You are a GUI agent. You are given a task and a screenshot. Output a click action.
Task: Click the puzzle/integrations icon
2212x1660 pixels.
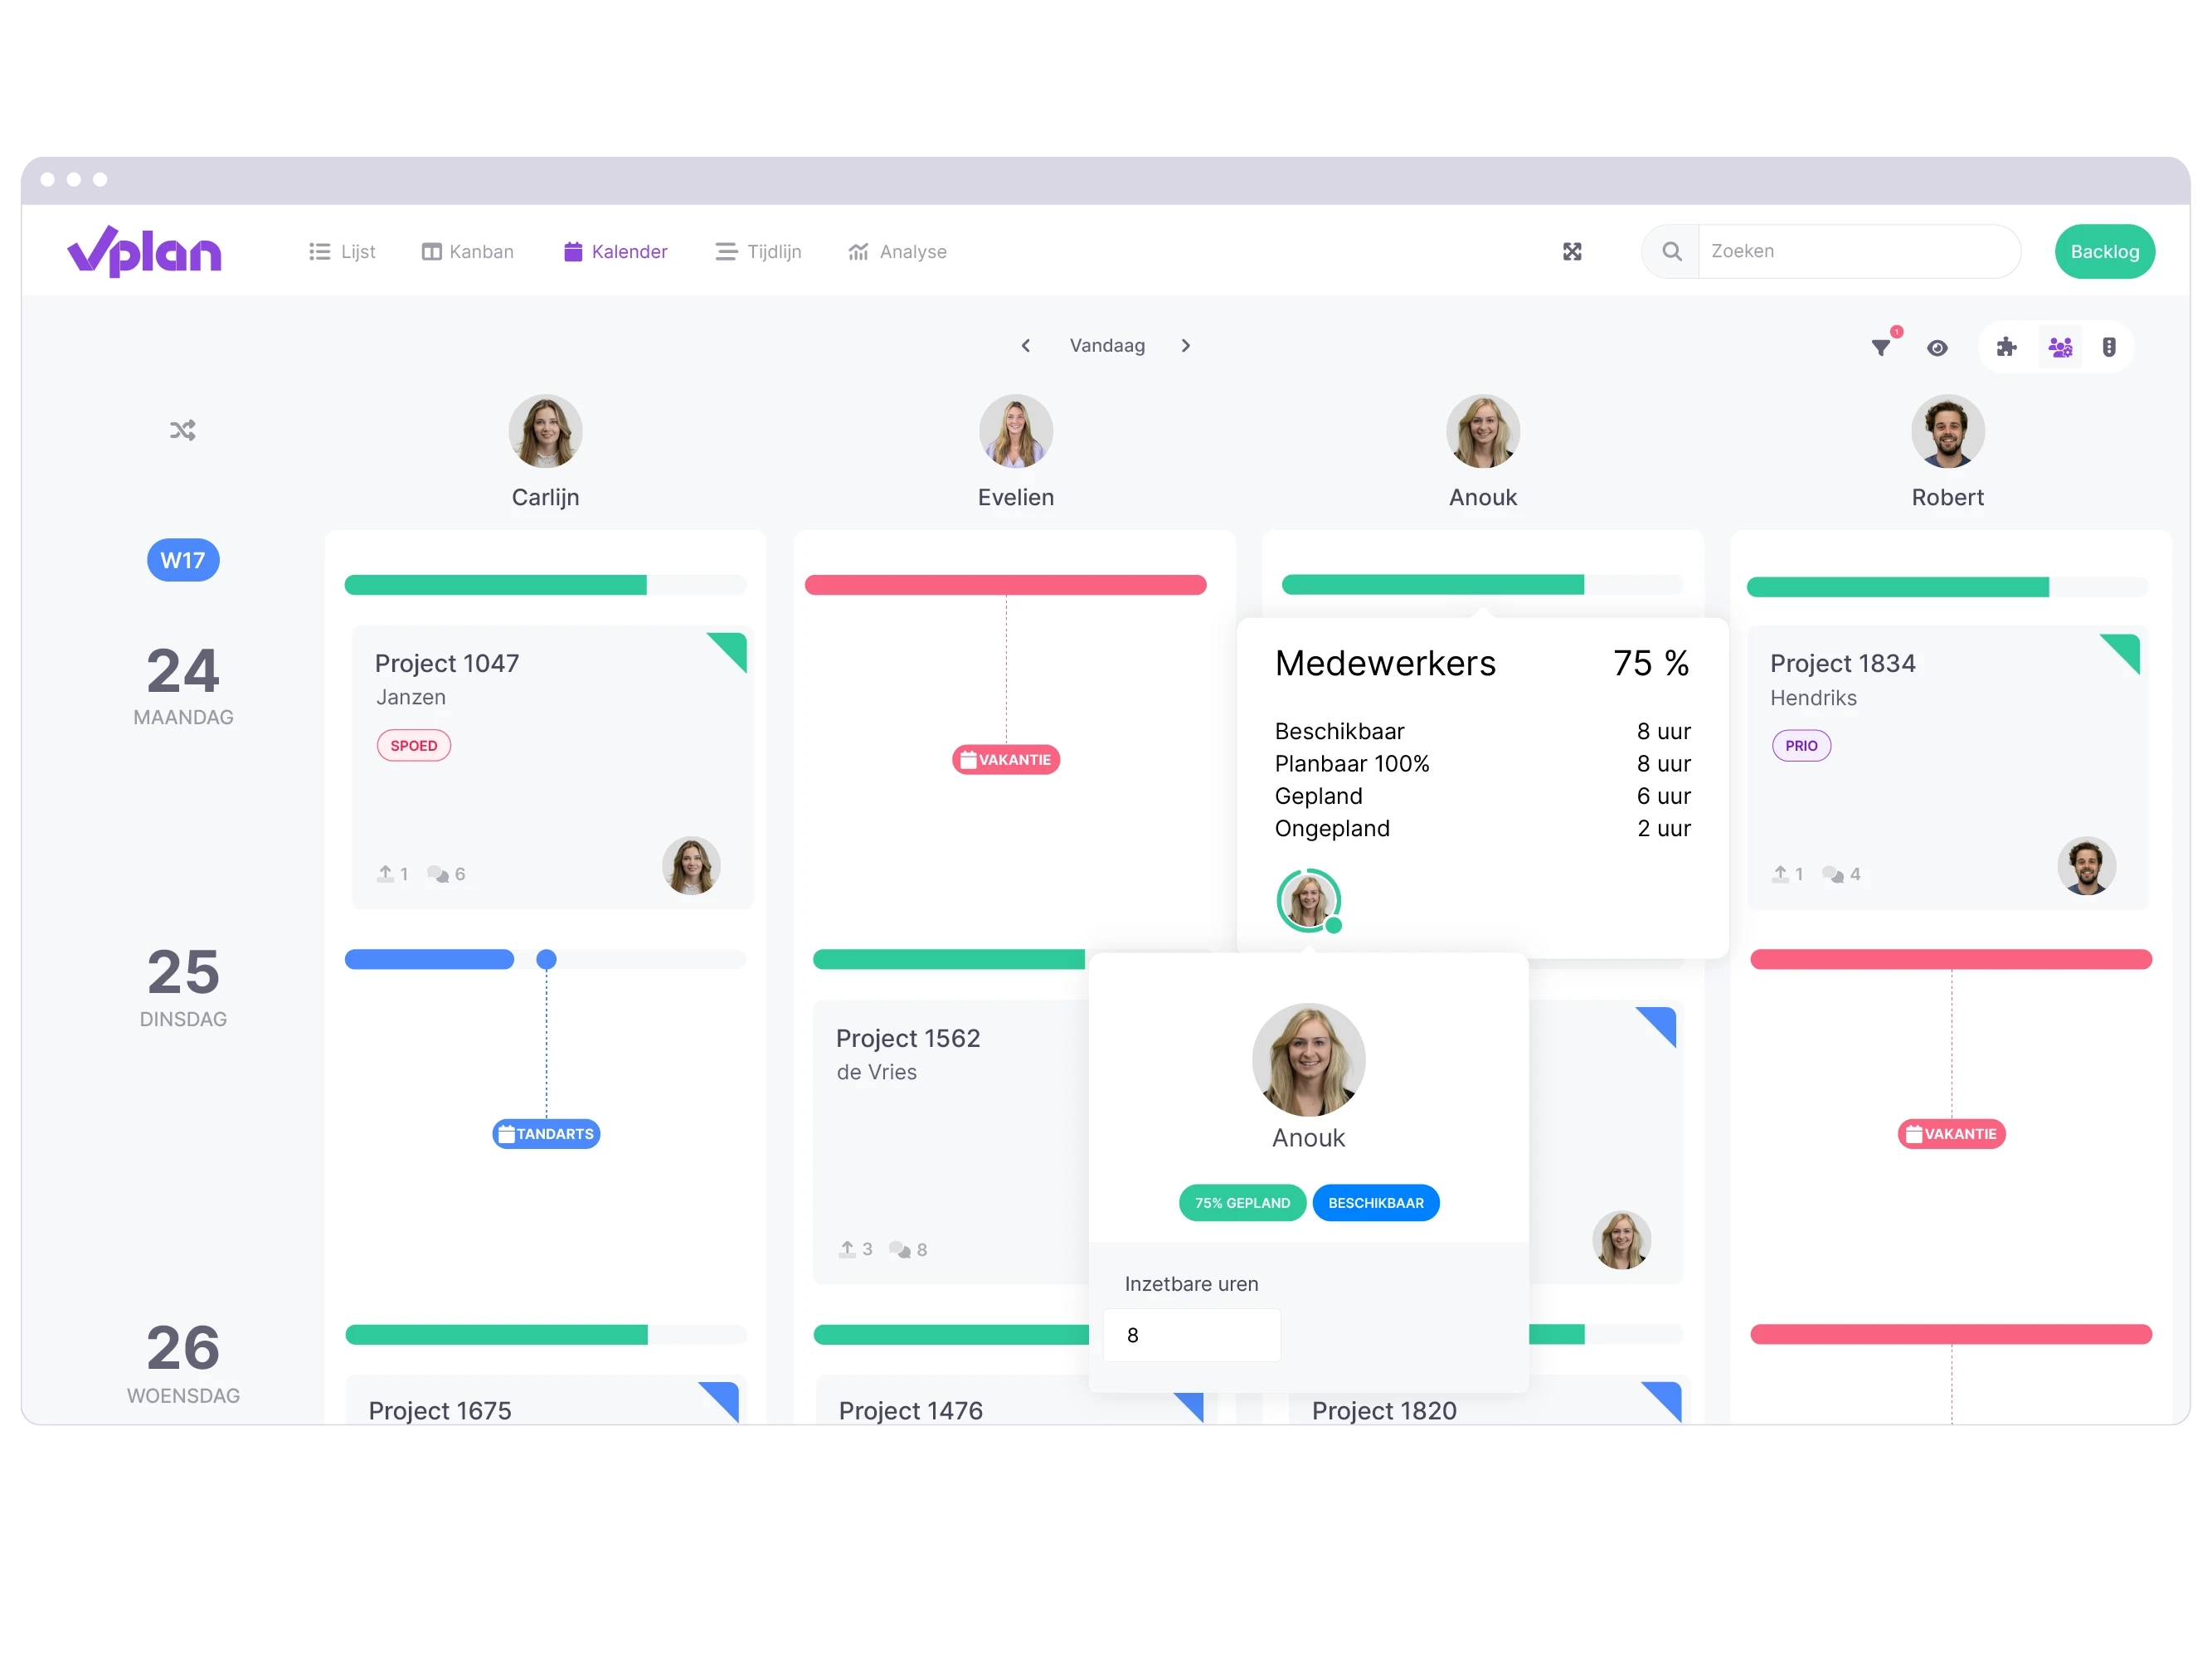click(x=2005, y=347)
